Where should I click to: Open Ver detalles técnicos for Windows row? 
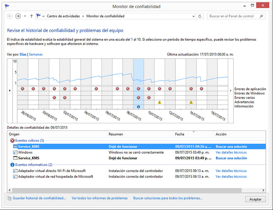(x=231, y=152)
